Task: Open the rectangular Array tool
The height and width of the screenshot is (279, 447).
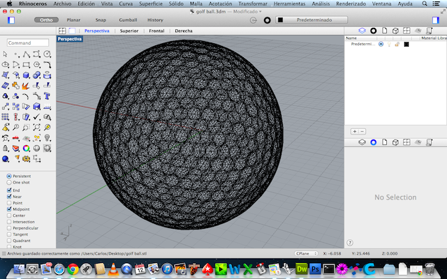Action: click(x=5, y=117)
